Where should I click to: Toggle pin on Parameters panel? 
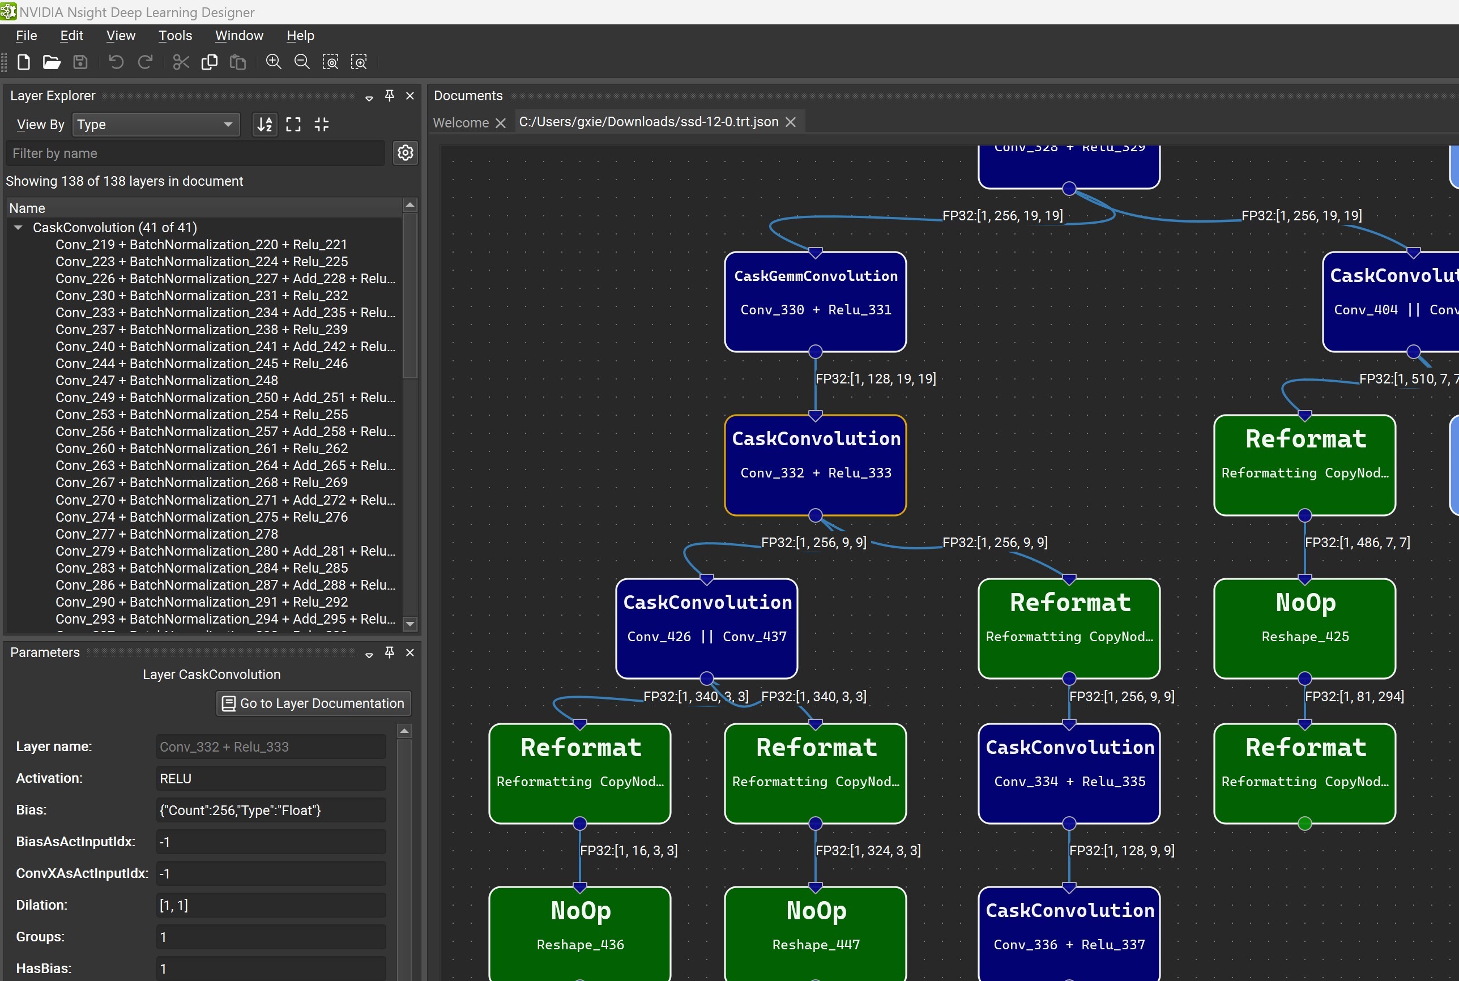(x=389, y=652)
